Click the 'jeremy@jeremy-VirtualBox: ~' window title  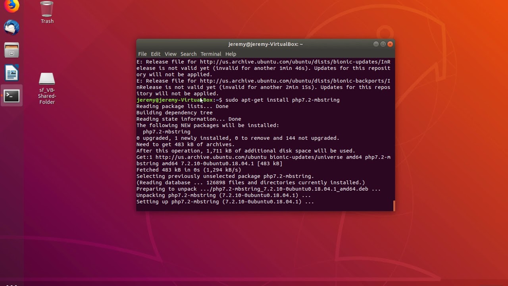tap(266, 44)
